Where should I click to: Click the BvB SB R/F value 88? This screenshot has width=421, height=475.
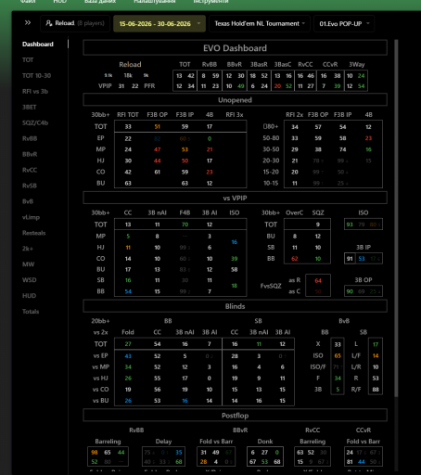376,390
